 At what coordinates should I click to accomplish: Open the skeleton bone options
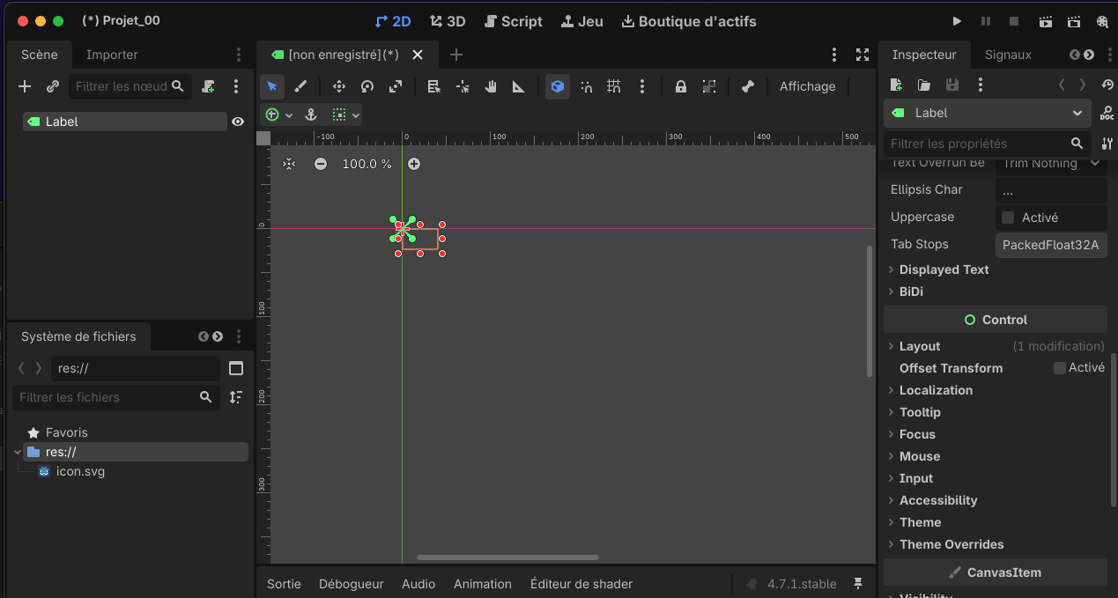[748, 86]
